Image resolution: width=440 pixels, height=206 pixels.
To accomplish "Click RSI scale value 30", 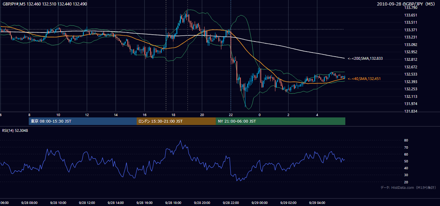I will (x=406, y=175).
